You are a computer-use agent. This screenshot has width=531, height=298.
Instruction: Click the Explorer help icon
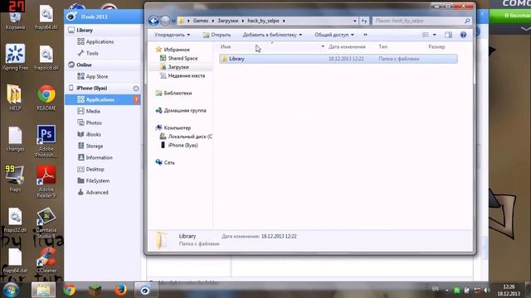click(x=463, y=35)
